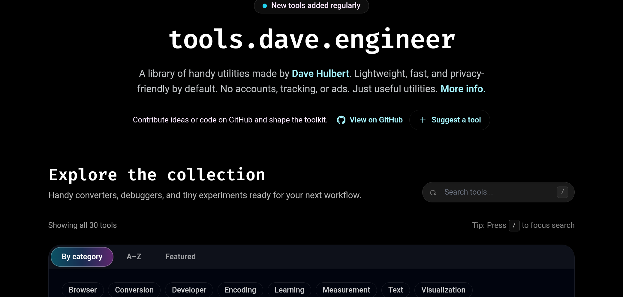623x297 pixels.
Task: Open the More info link
Action: [463, 89]
